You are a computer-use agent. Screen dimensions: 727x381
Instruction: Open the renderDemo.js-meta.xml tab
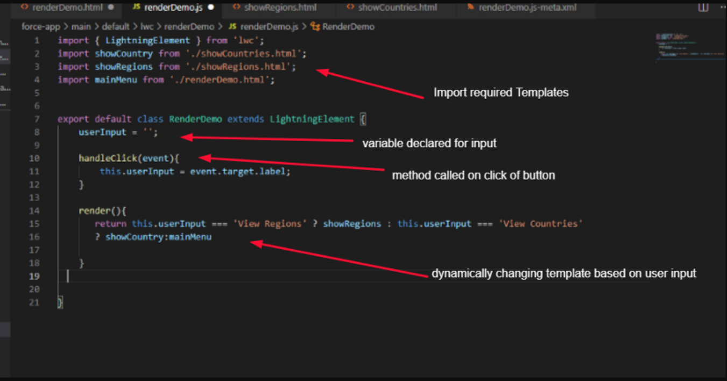(x=527, y=8)
